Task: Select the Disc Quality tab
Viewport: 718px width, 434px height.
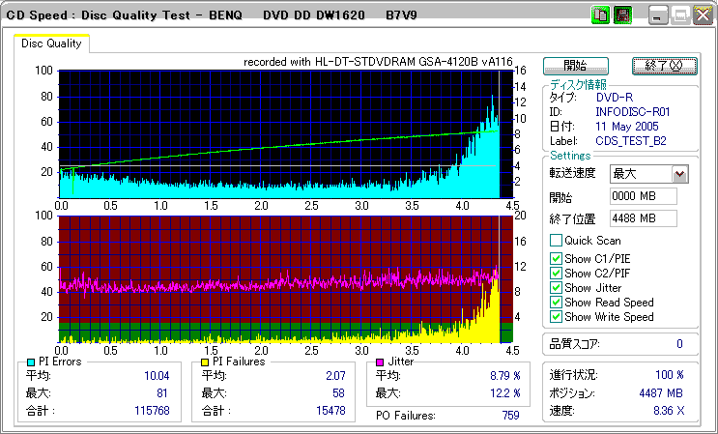Action: (x=51, y=43)
